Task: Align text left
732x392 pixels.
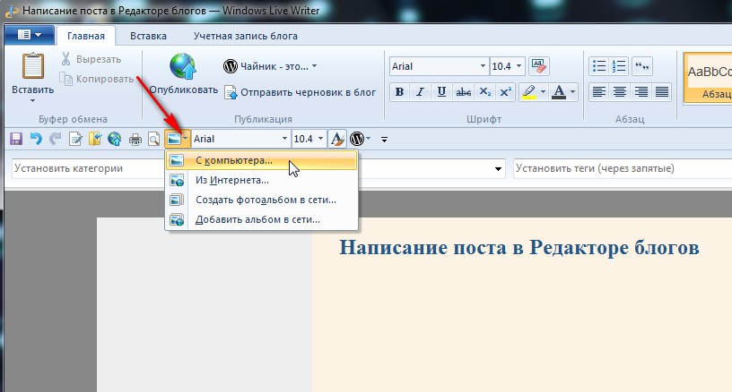Action: click(x=599, y=91)
